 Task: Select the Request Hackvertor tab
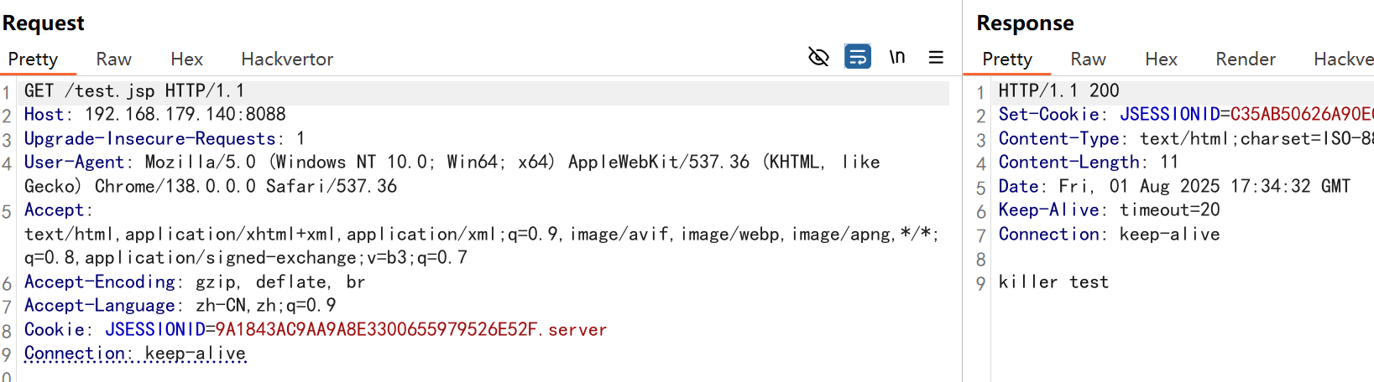tap(287, 59)
